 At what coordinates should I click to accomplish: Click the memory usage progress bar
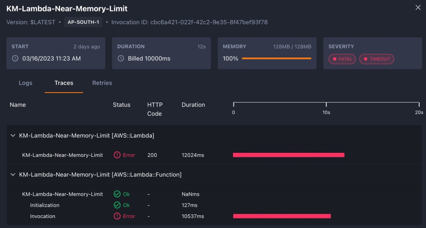point(276,58)
